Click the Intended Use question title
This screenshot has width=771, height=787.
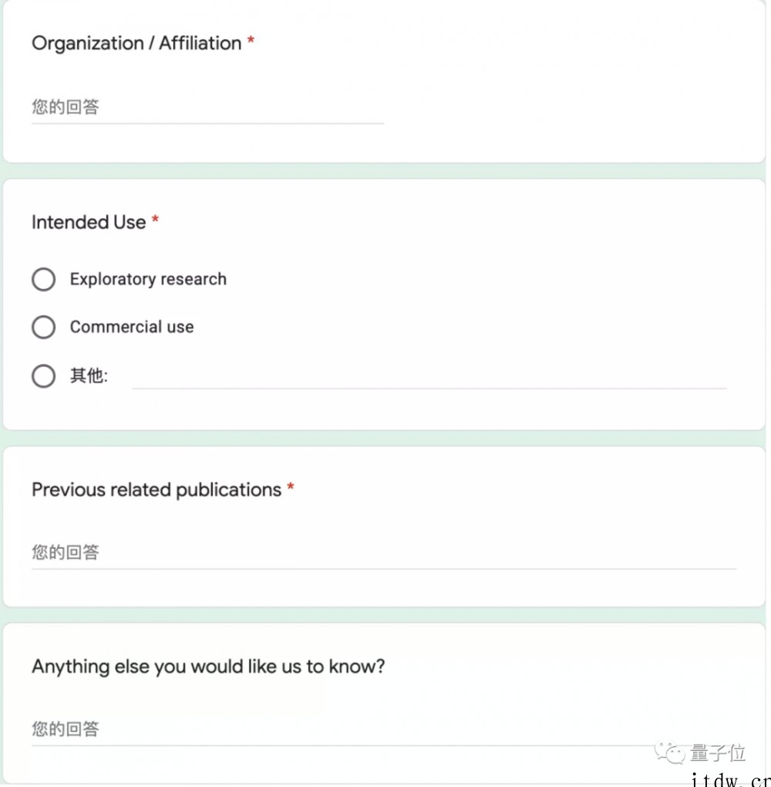click(x=89, y=222)
